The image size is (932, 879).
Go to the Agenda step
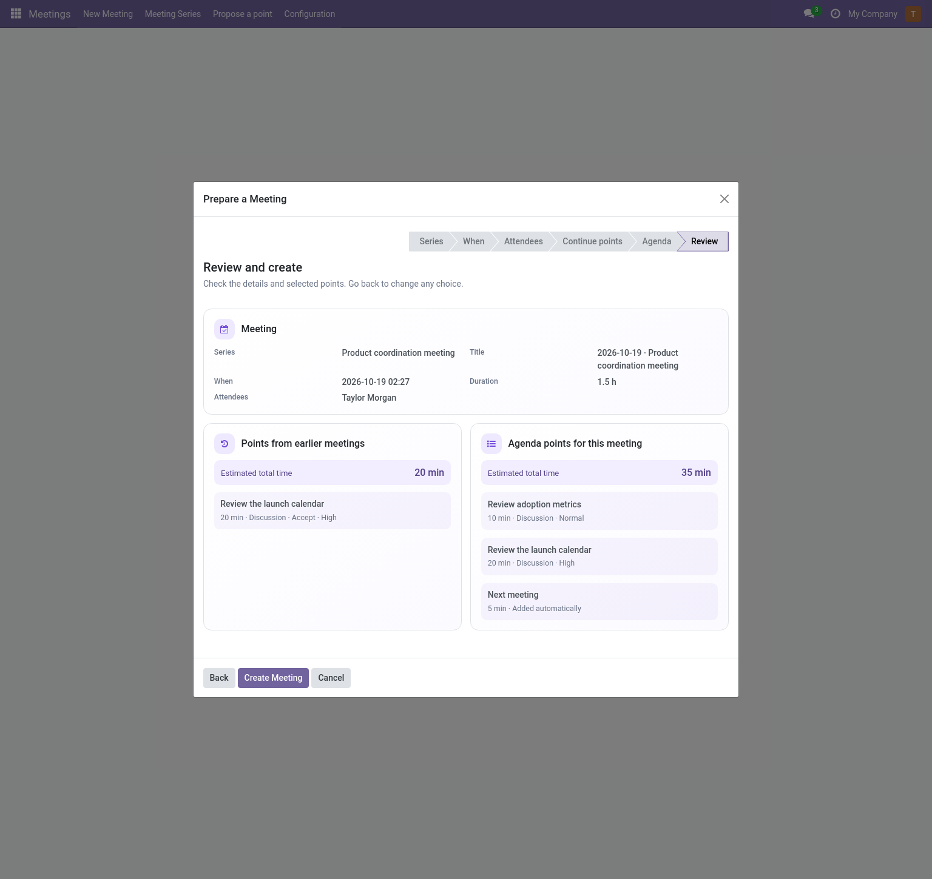coord(657,241)
